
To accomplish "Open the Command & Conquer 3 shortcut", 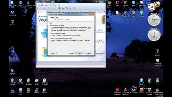I will pyautogui.click(x=125, y=92).
